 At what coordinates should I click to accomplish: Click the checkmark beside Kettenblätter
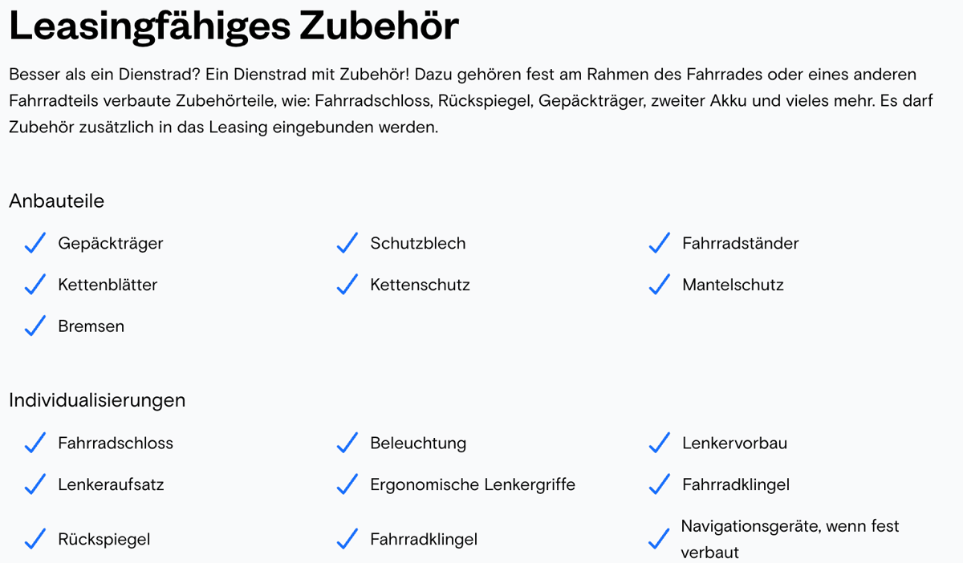coord(35,285)
